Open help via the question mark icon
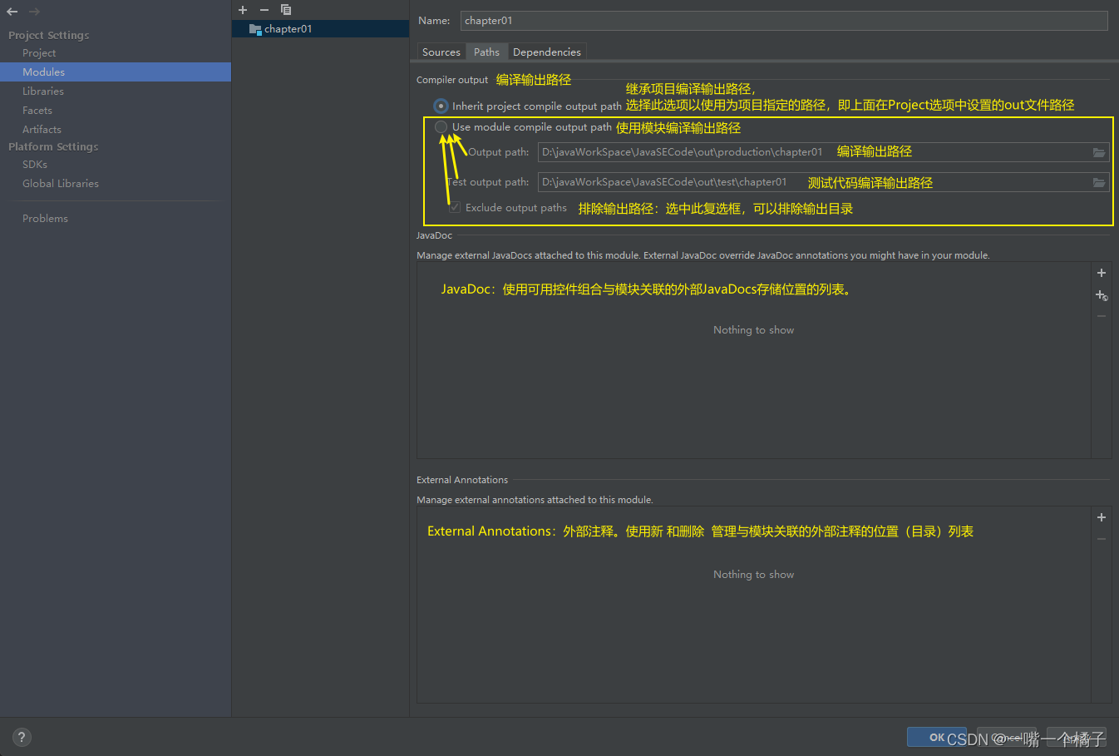Screen dimensions: 1119x756 pos(21,737)
